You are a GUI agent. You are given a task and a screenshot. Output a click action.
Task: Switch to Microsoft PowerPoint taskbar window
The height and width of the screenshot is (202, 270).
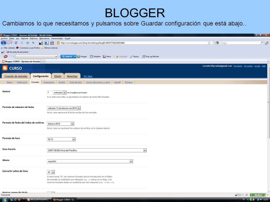click(39, 200)
